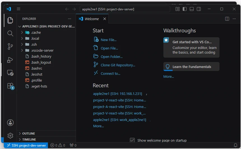Click Clone Git Repository link

tap(118, 65)
